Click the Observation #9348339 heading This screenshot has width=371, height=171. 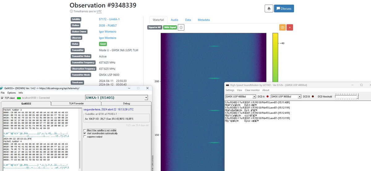103,5
